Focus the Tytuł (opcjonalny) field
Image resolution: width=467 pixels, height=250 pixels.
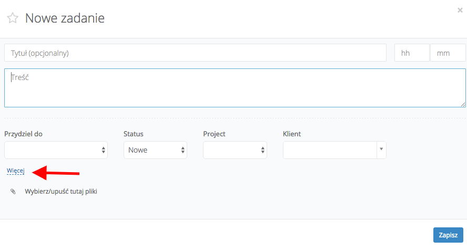[195, 53]
